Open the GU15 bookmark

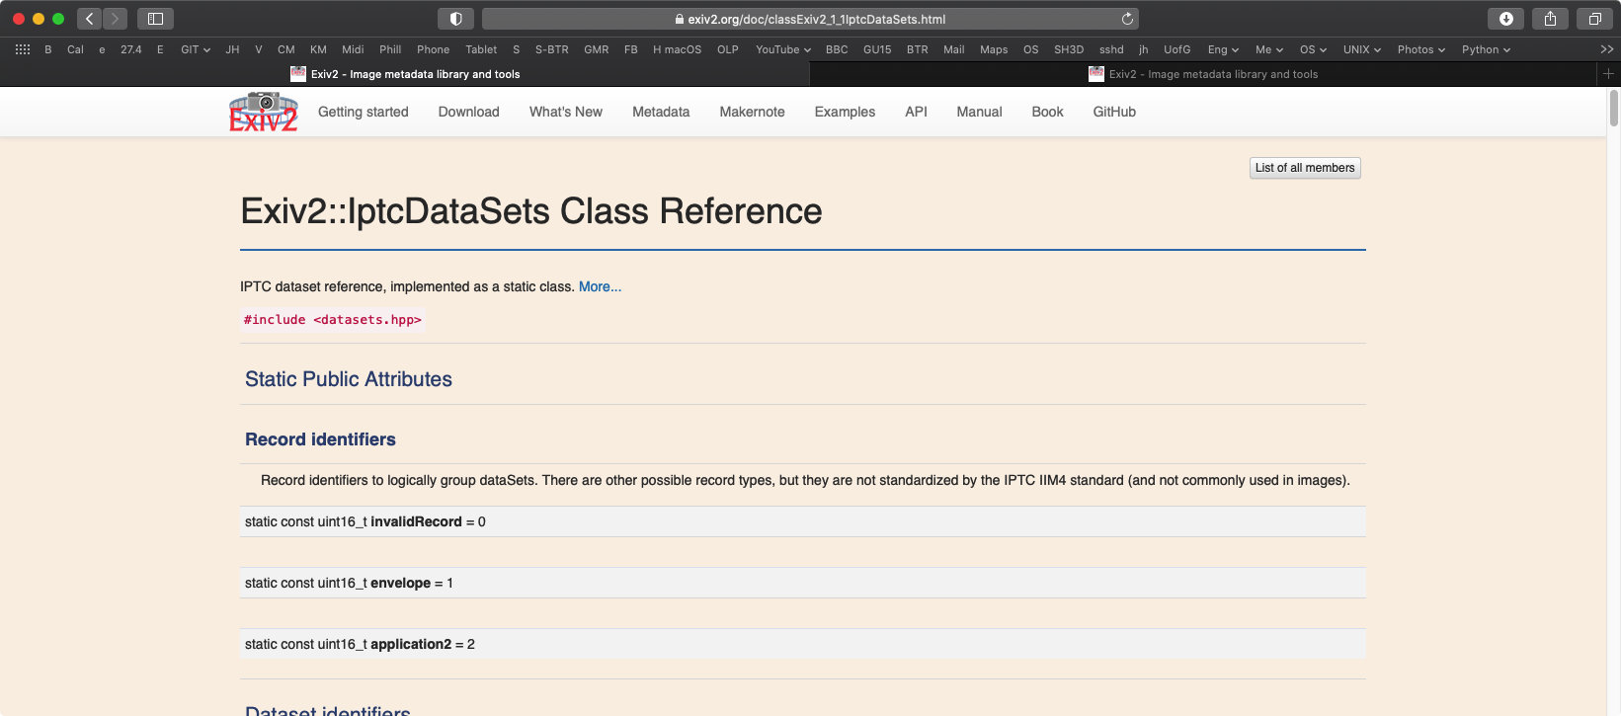coord(877,49)
